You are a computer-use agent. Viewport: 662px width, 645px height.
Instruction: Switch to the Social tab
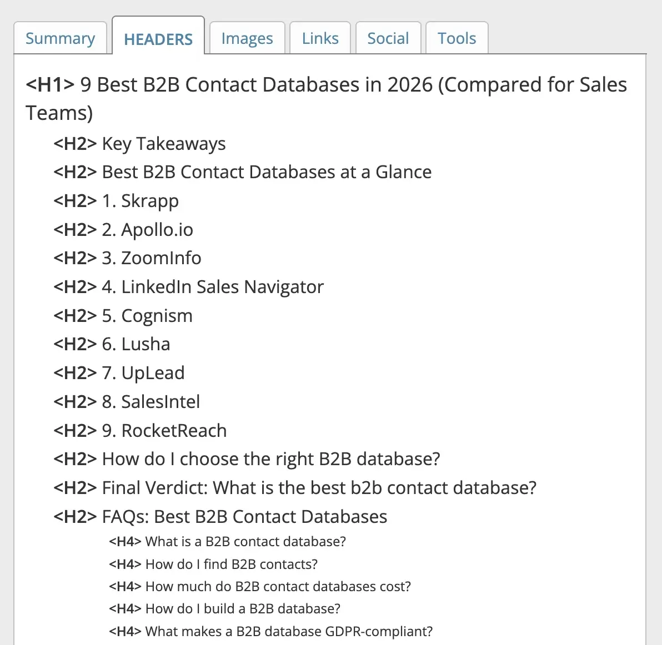coord(388,38)
